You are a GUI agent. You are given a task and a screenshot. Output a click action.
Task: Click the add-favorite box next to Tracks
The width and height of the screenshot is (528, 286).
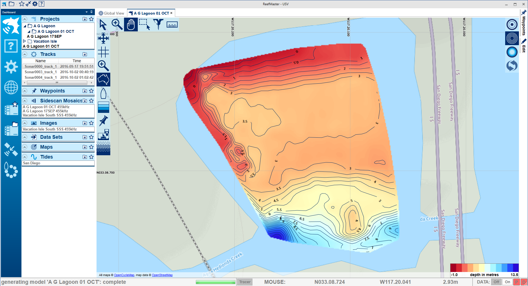click(85, 54)
